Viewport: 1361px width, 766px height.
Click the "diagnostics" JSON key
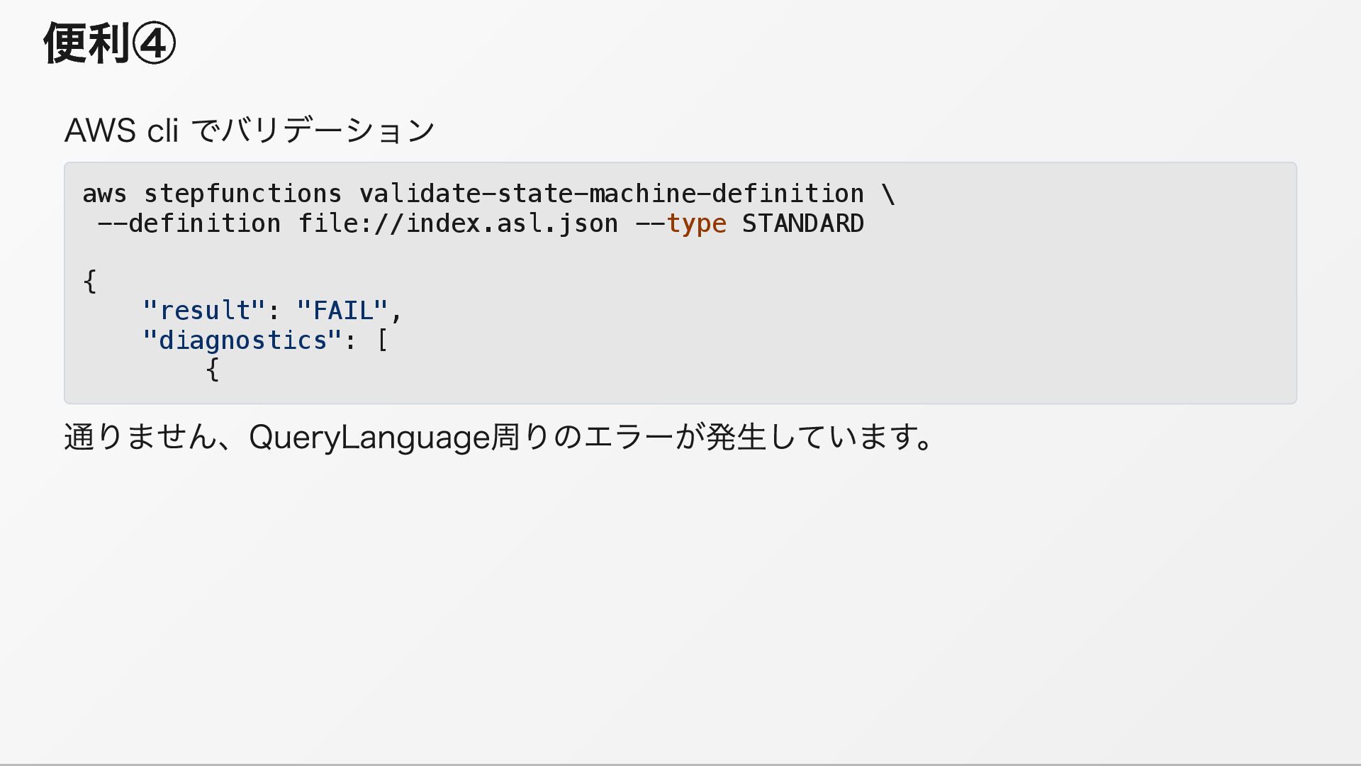click(242, 340)
